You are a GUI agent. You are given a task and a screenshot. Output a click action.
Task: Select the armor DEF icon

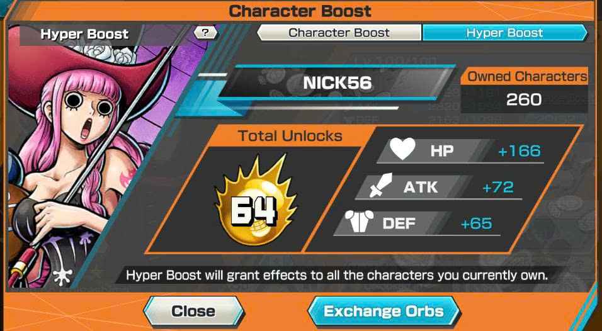(x=359, y=222)
